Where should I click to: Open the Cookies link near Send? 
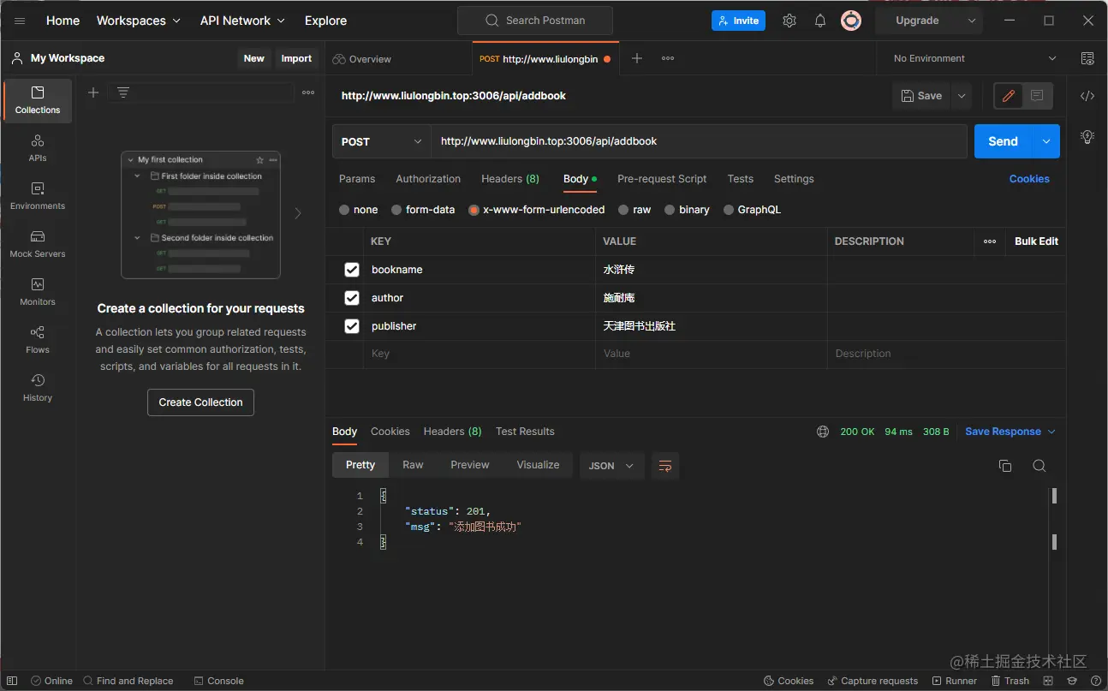click(x=1029, y=179)
